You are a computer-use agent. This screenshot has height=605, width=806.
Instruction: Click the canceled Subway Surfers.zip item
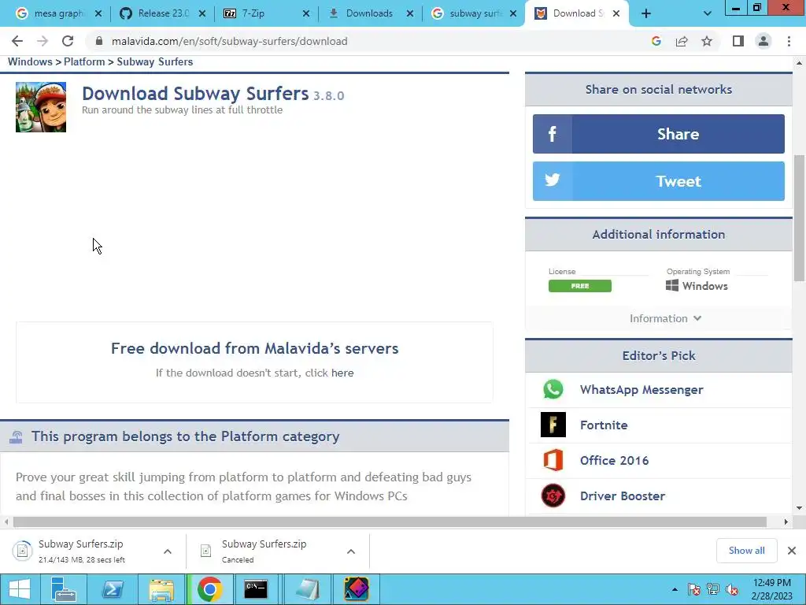click(264, 551)
